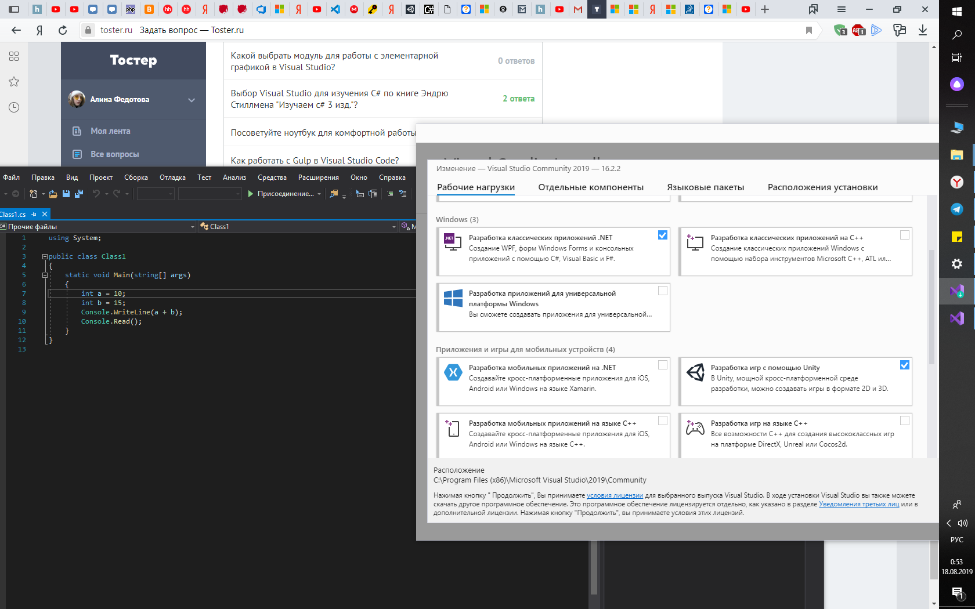Open dropdown arrow next to Присоединение
This screenshot has width=975, height=609.
tap(319, 194)
